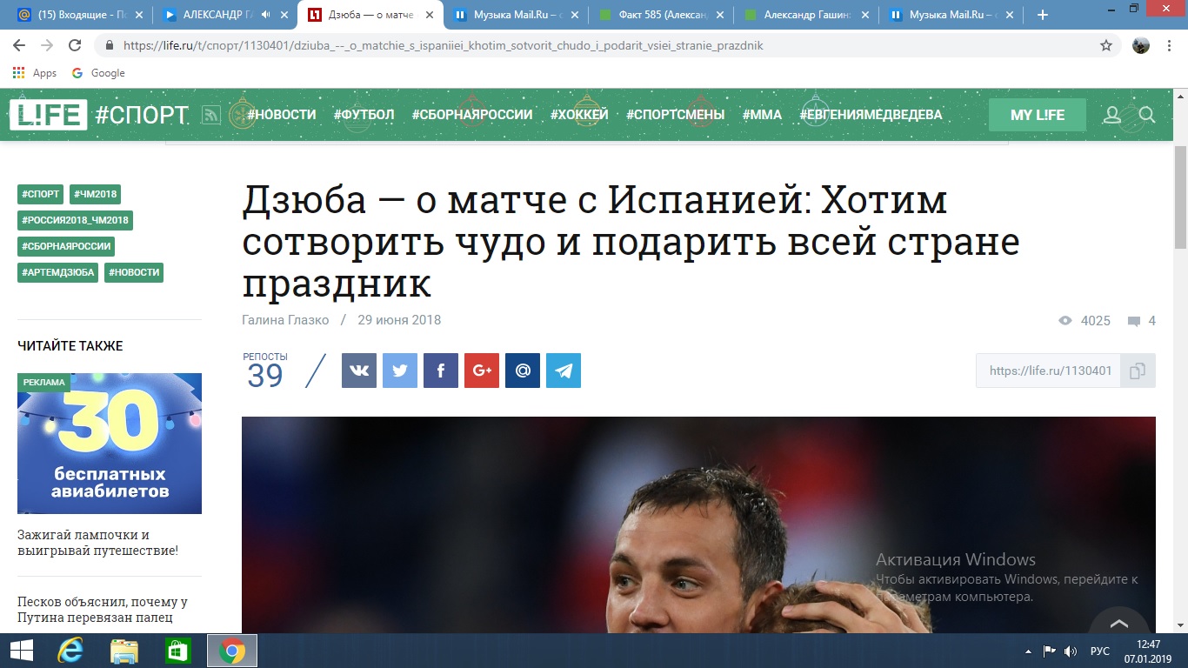Open the #ФУТБОЛ menu section

[364, 115]
